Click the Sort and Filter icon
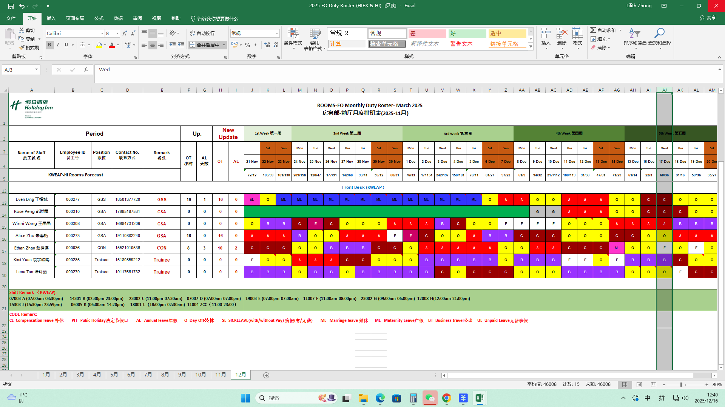 coord(635,34)
